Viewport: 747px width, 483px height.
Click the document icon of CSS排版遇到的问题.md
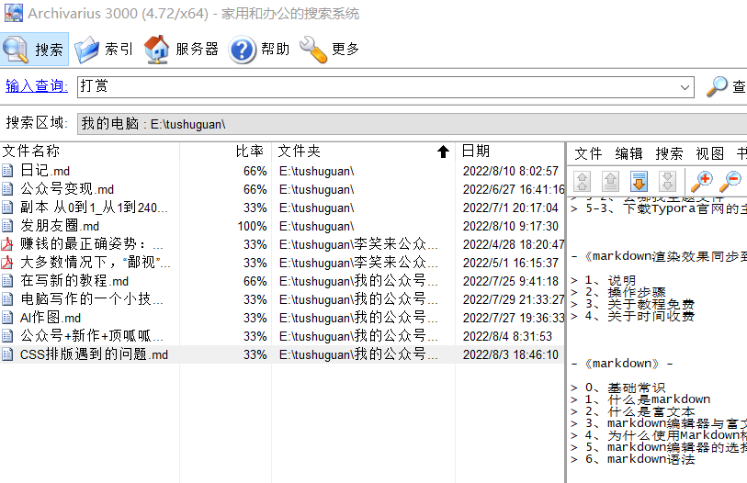coord(7,354)
